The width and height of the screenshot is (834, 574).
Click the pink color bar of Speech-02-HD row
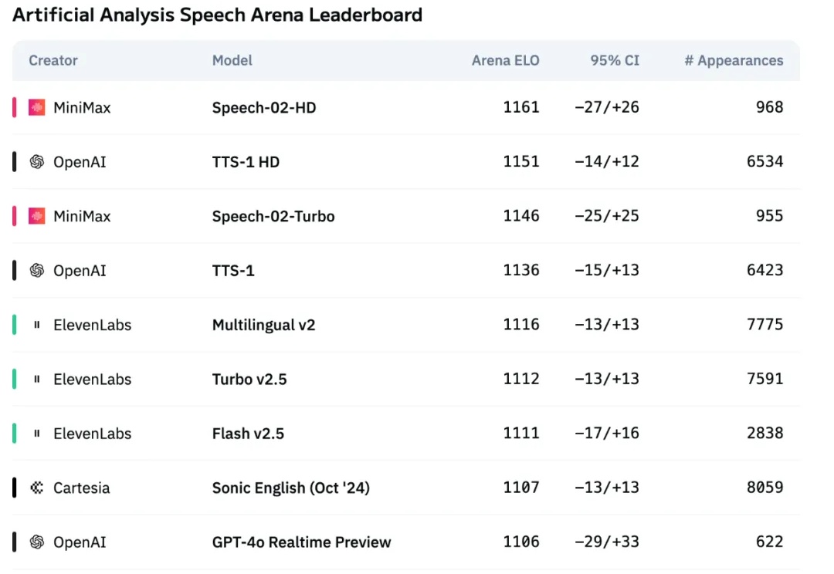pos(15,107)
